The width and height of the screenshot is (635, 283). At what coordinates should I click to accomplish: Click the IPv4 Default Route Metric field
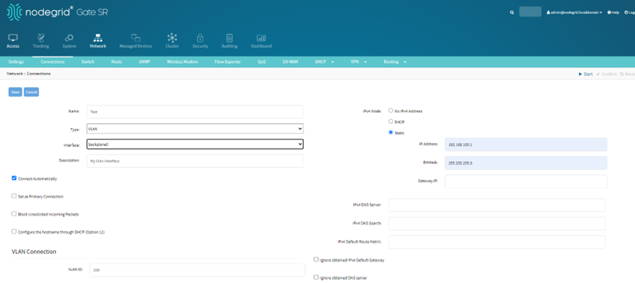pyautogui.click(x=497, y=242)
